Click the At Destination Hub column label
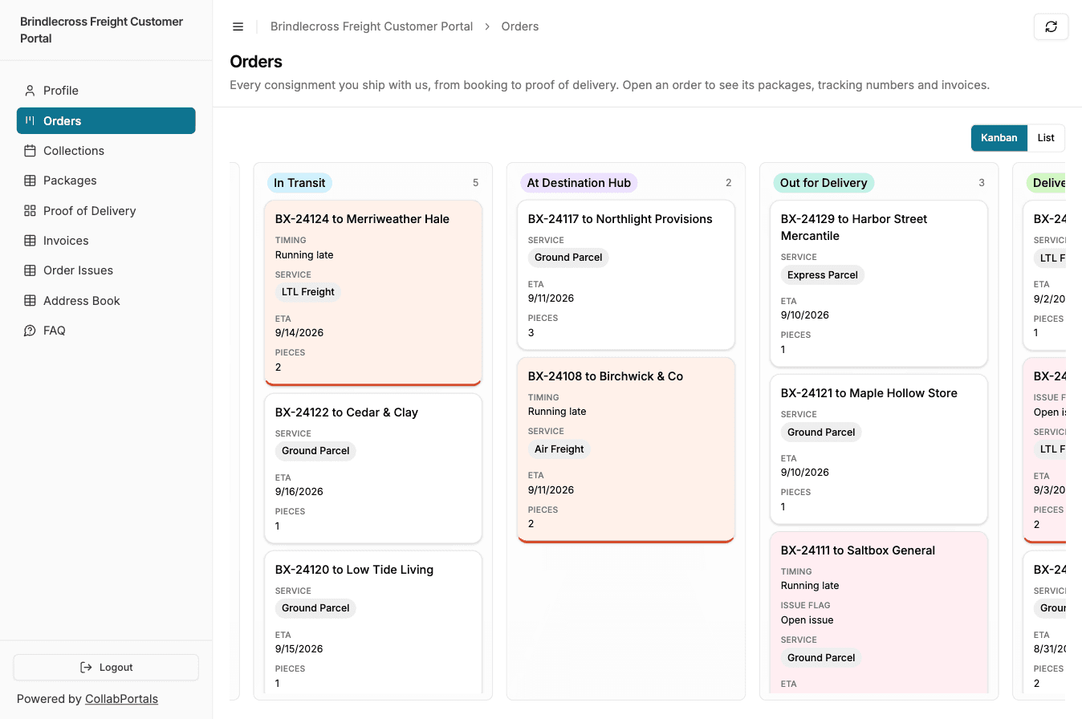This screenshot has width=1082, height=719. click(x=579, y=183)
